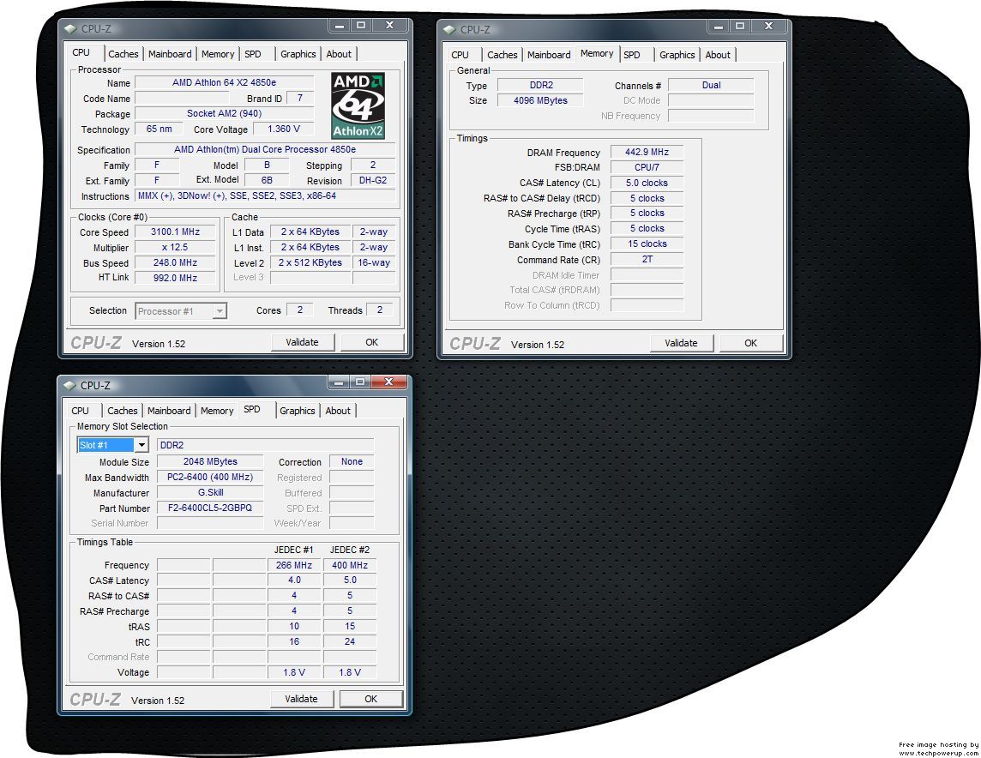
Task: Click the Multiplier value x 12.5
Action: point(175,247)
